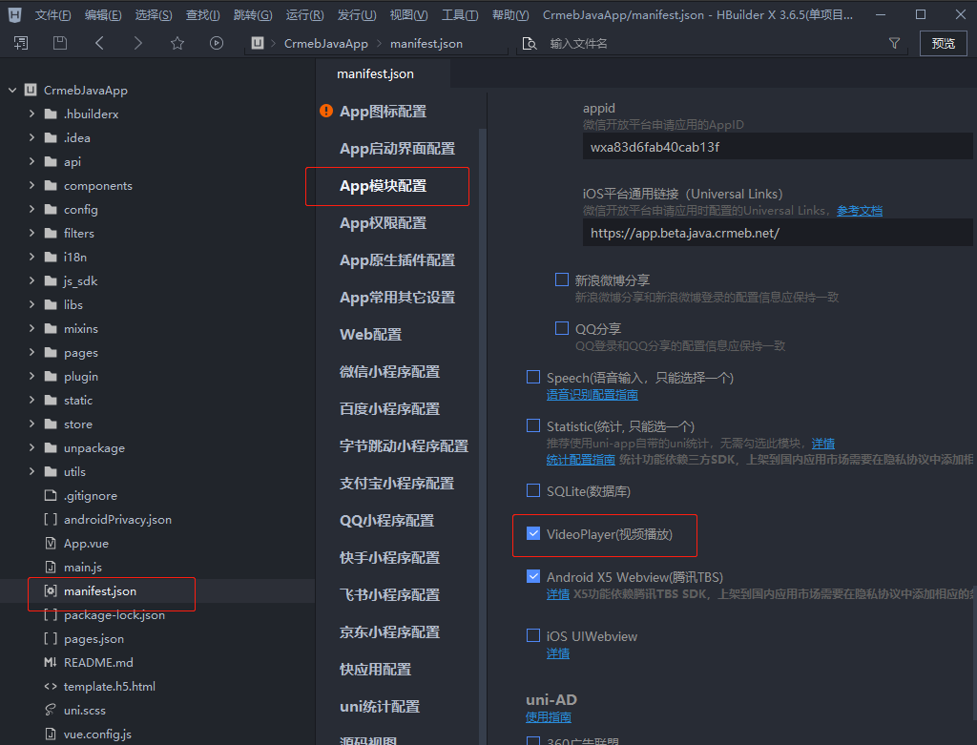
Task: Open the uni-AD 使用指南 link
Action: 549,717
